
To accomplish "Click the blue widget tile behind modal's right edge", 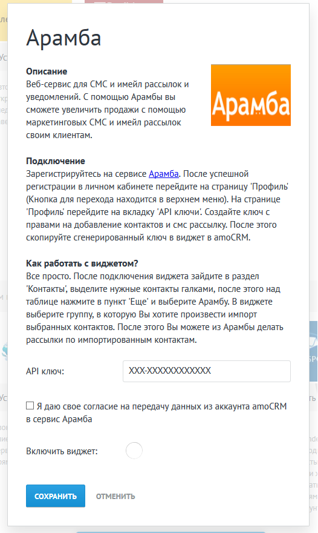I will point(313,351).
